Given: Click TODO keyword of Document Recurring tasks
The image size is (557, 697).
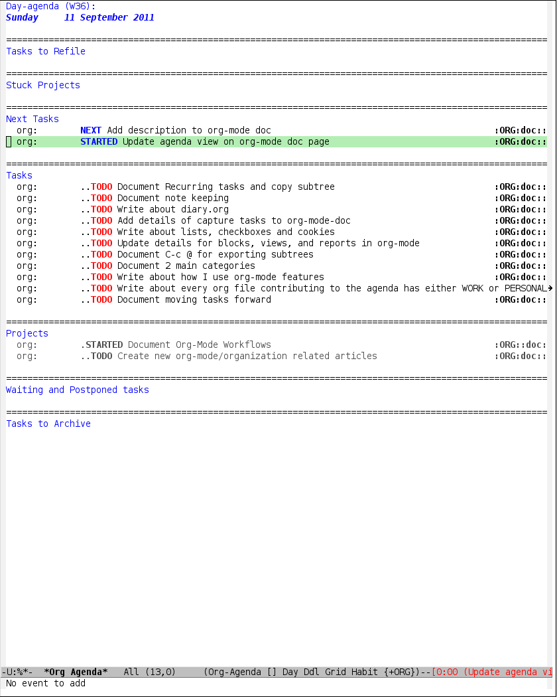Looking at the screenshot, I should click(x=101, y=187).
